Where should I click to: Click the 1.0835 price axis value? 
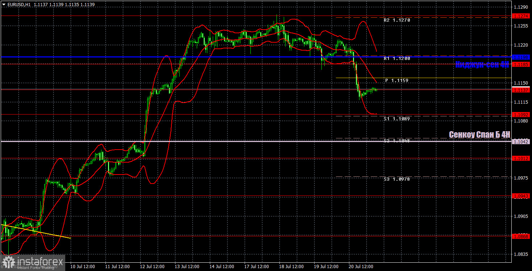tap(521, 254)
